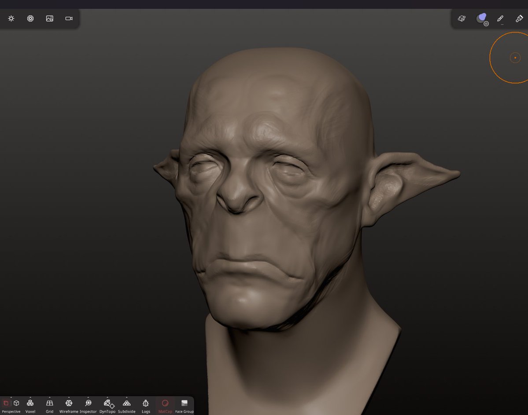Toggle Face Group display
This screenshot has width=528, height=415.
click(184, 406)
